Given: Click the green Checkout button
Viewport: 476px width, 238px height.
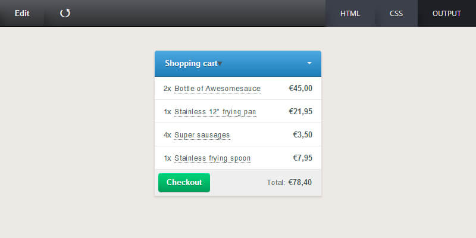Looking at the screenshot, I should 184,183.
